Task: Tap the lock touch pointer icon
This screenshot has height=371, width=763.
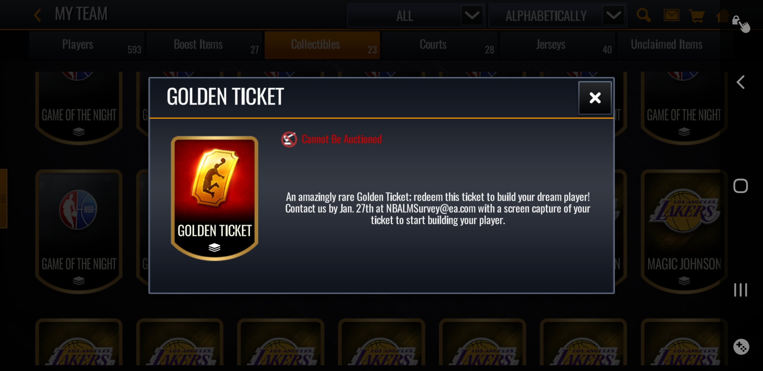Action: pyautogui.click(x=741, y=24)
